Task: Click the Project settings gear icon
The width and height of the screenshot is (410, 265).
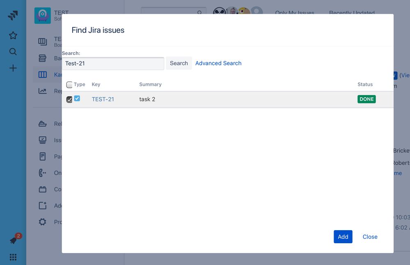Action: (42, 222)
